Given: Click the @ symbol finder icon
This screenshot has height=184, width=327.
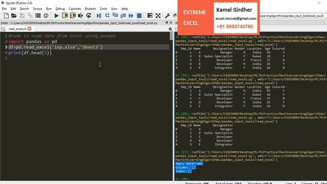Looking at the screenshot, I should point(46,16).
